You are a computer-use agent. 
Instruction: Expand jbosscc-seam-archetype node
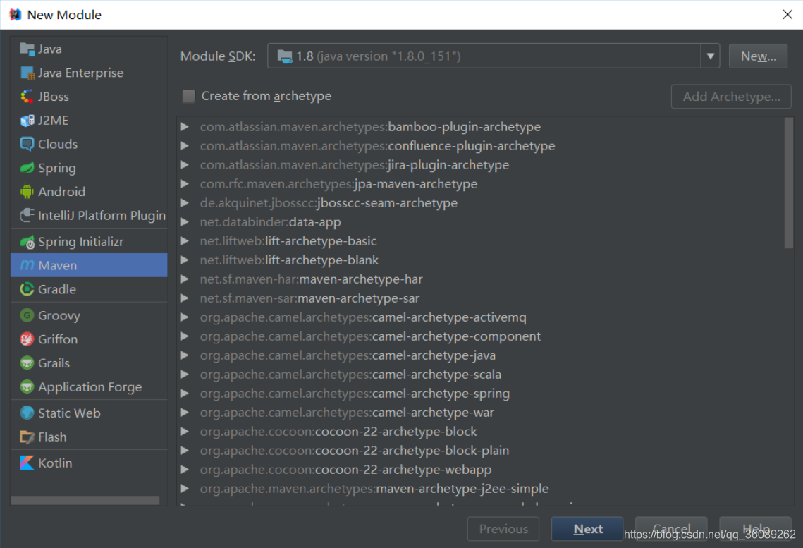pos(185,203)
